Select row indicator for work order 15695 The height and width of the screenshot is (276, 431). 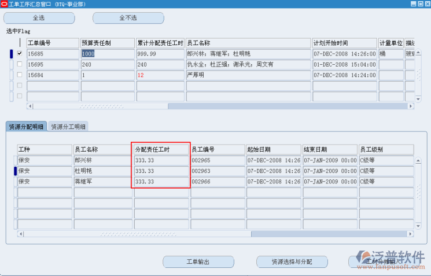tap(12, 64)
